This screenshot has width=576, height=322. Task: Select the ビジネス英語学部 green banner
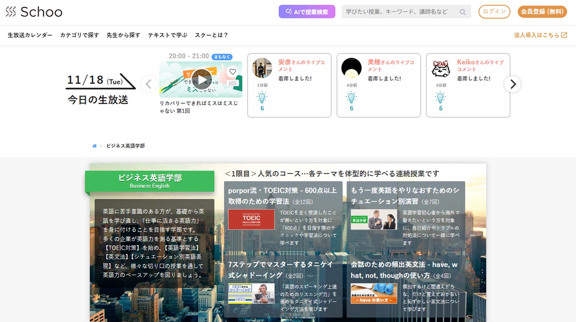150,181
